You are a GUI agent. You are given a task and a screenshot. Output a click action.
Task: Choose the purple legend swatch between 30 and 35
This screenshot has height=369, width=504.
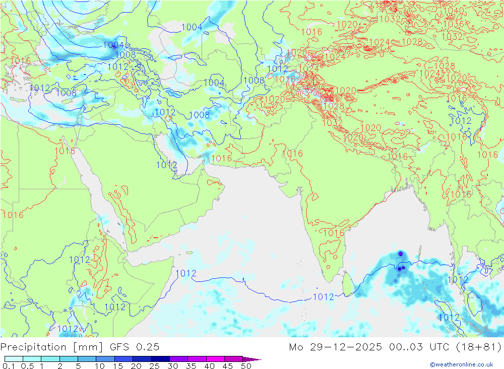[x=178, y=358]
